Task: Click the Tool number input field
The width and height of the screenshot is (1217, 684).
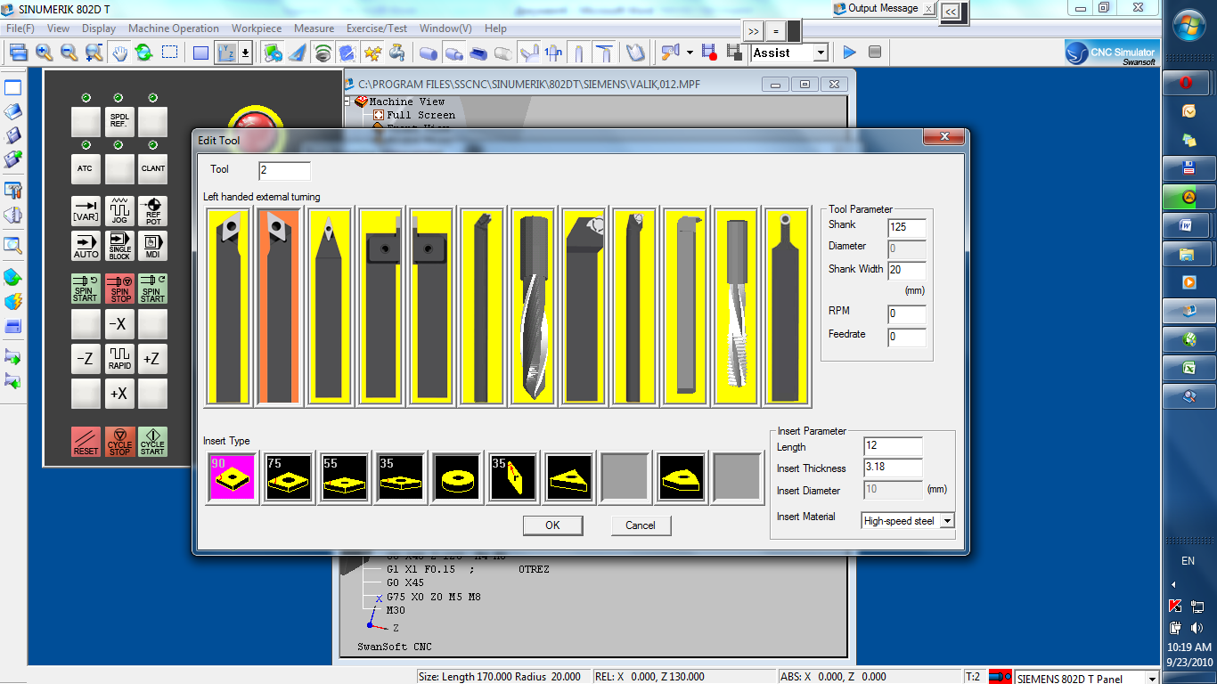Action: (x=285, y=170)
